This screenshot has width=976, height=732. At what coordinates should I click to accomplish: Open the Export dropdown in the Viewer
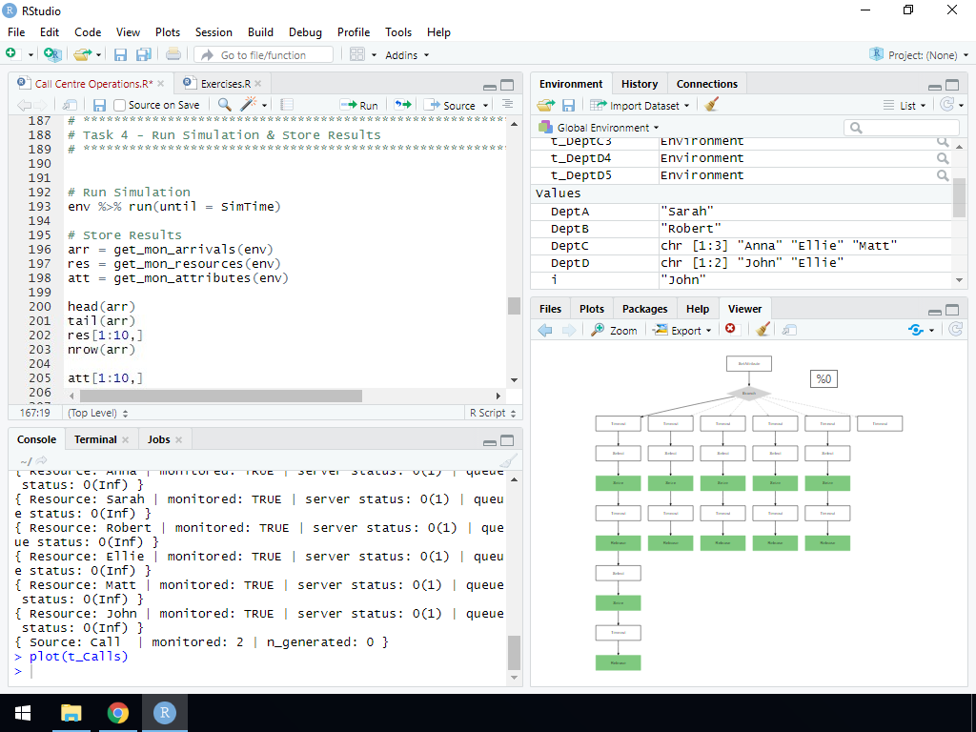[x=683, y=330]
